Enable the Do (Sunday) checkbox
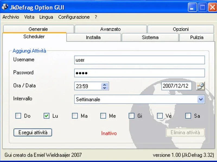The width and height of the screenshot is (217, 162). coord(18,116)
